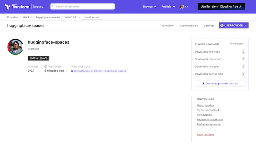This screenshot has width=256, height=147.
Task: Switch to the Documentation tab
Action: click(x=189, y=25)
